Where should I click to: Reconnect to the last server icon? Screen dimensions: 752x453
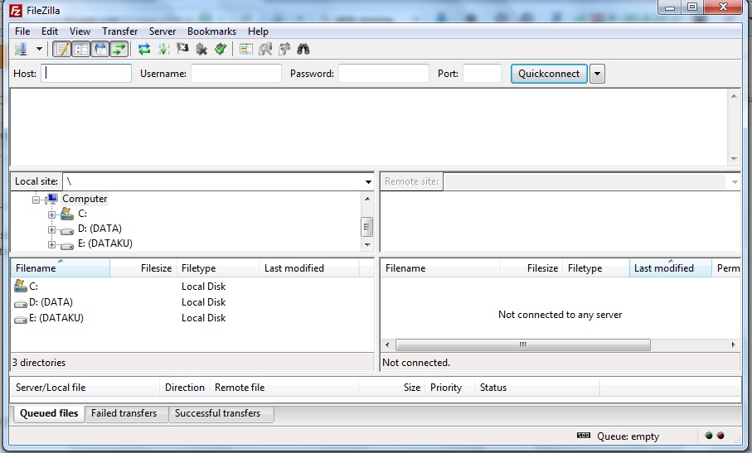click(x=221, y=49)
